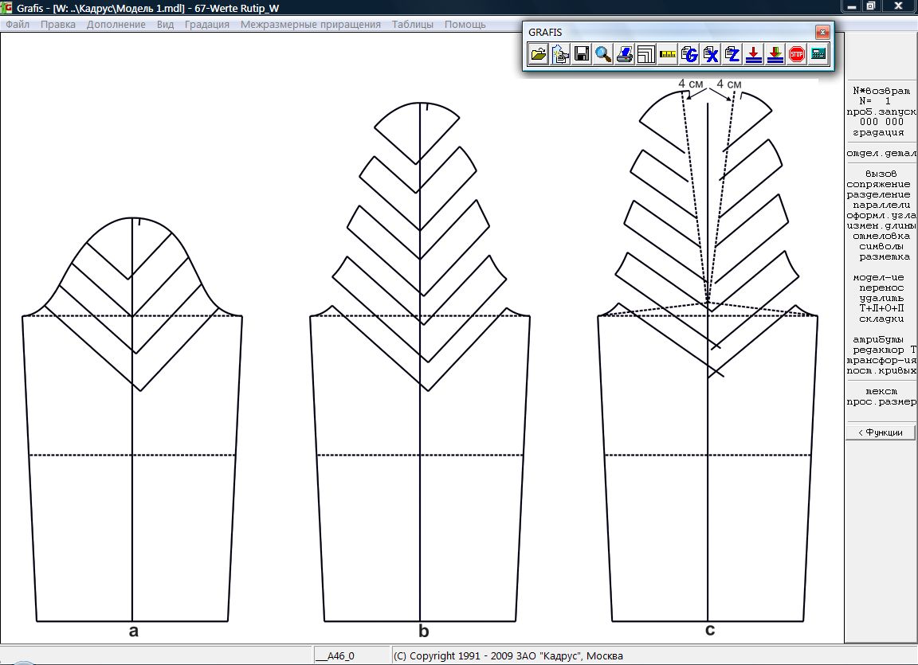Click the blue G table icon
918x665 pixels.
coord(689,55)
